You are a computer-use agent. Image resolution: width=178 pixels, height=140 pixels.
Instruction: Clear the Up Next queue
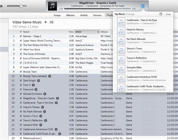pyautogui.click(x=168, y=14)
